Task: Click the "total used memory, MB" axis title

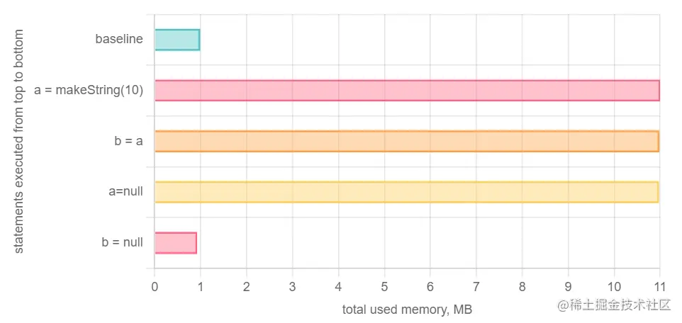Action: pyautogui.click(x=407, y=310)
